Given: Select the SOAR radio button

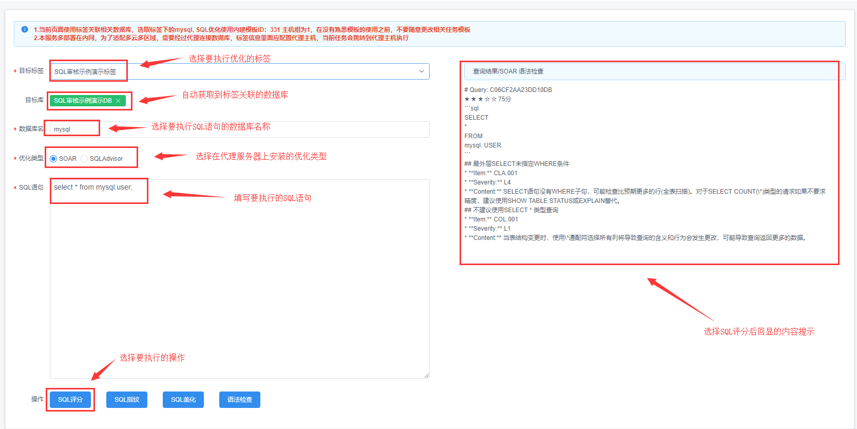Looking at the screenshot, I should point(53,159).
